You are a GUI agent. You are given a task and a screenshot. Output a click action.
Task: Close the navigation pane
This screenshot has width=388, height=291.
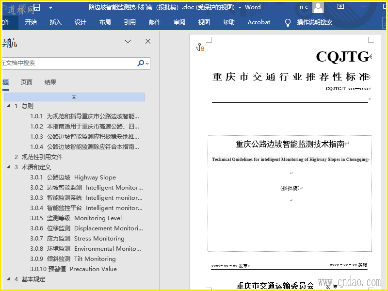[148, 41]
